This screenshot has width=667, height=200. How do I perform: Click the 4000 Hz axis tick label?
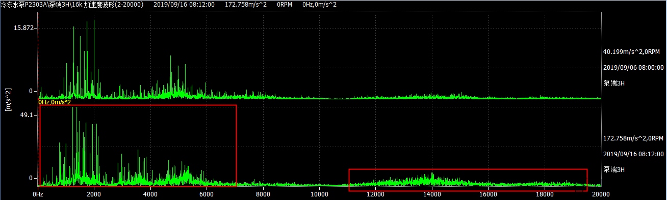pyautogui.click(x=150, y=194)
